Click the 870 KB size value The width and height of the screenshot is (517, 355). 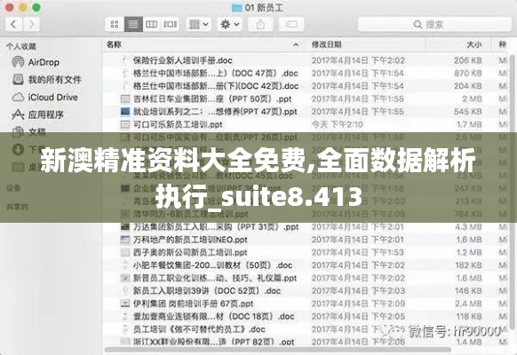[467, 73]
